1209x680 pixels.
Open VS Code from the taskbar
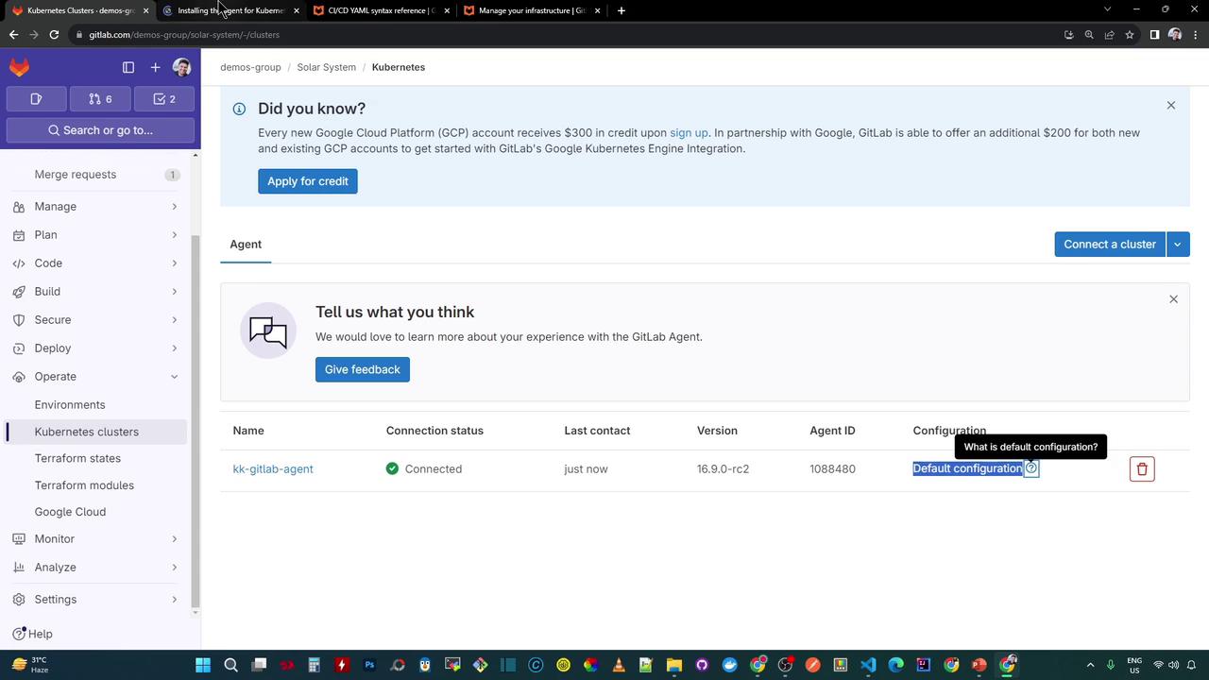pyautogui.click(x=868, y=665)
